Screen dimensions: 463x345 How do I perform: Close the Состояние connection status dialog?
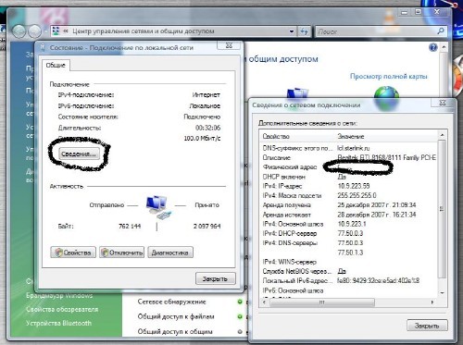pyautogui.click(x=229, y=45)
